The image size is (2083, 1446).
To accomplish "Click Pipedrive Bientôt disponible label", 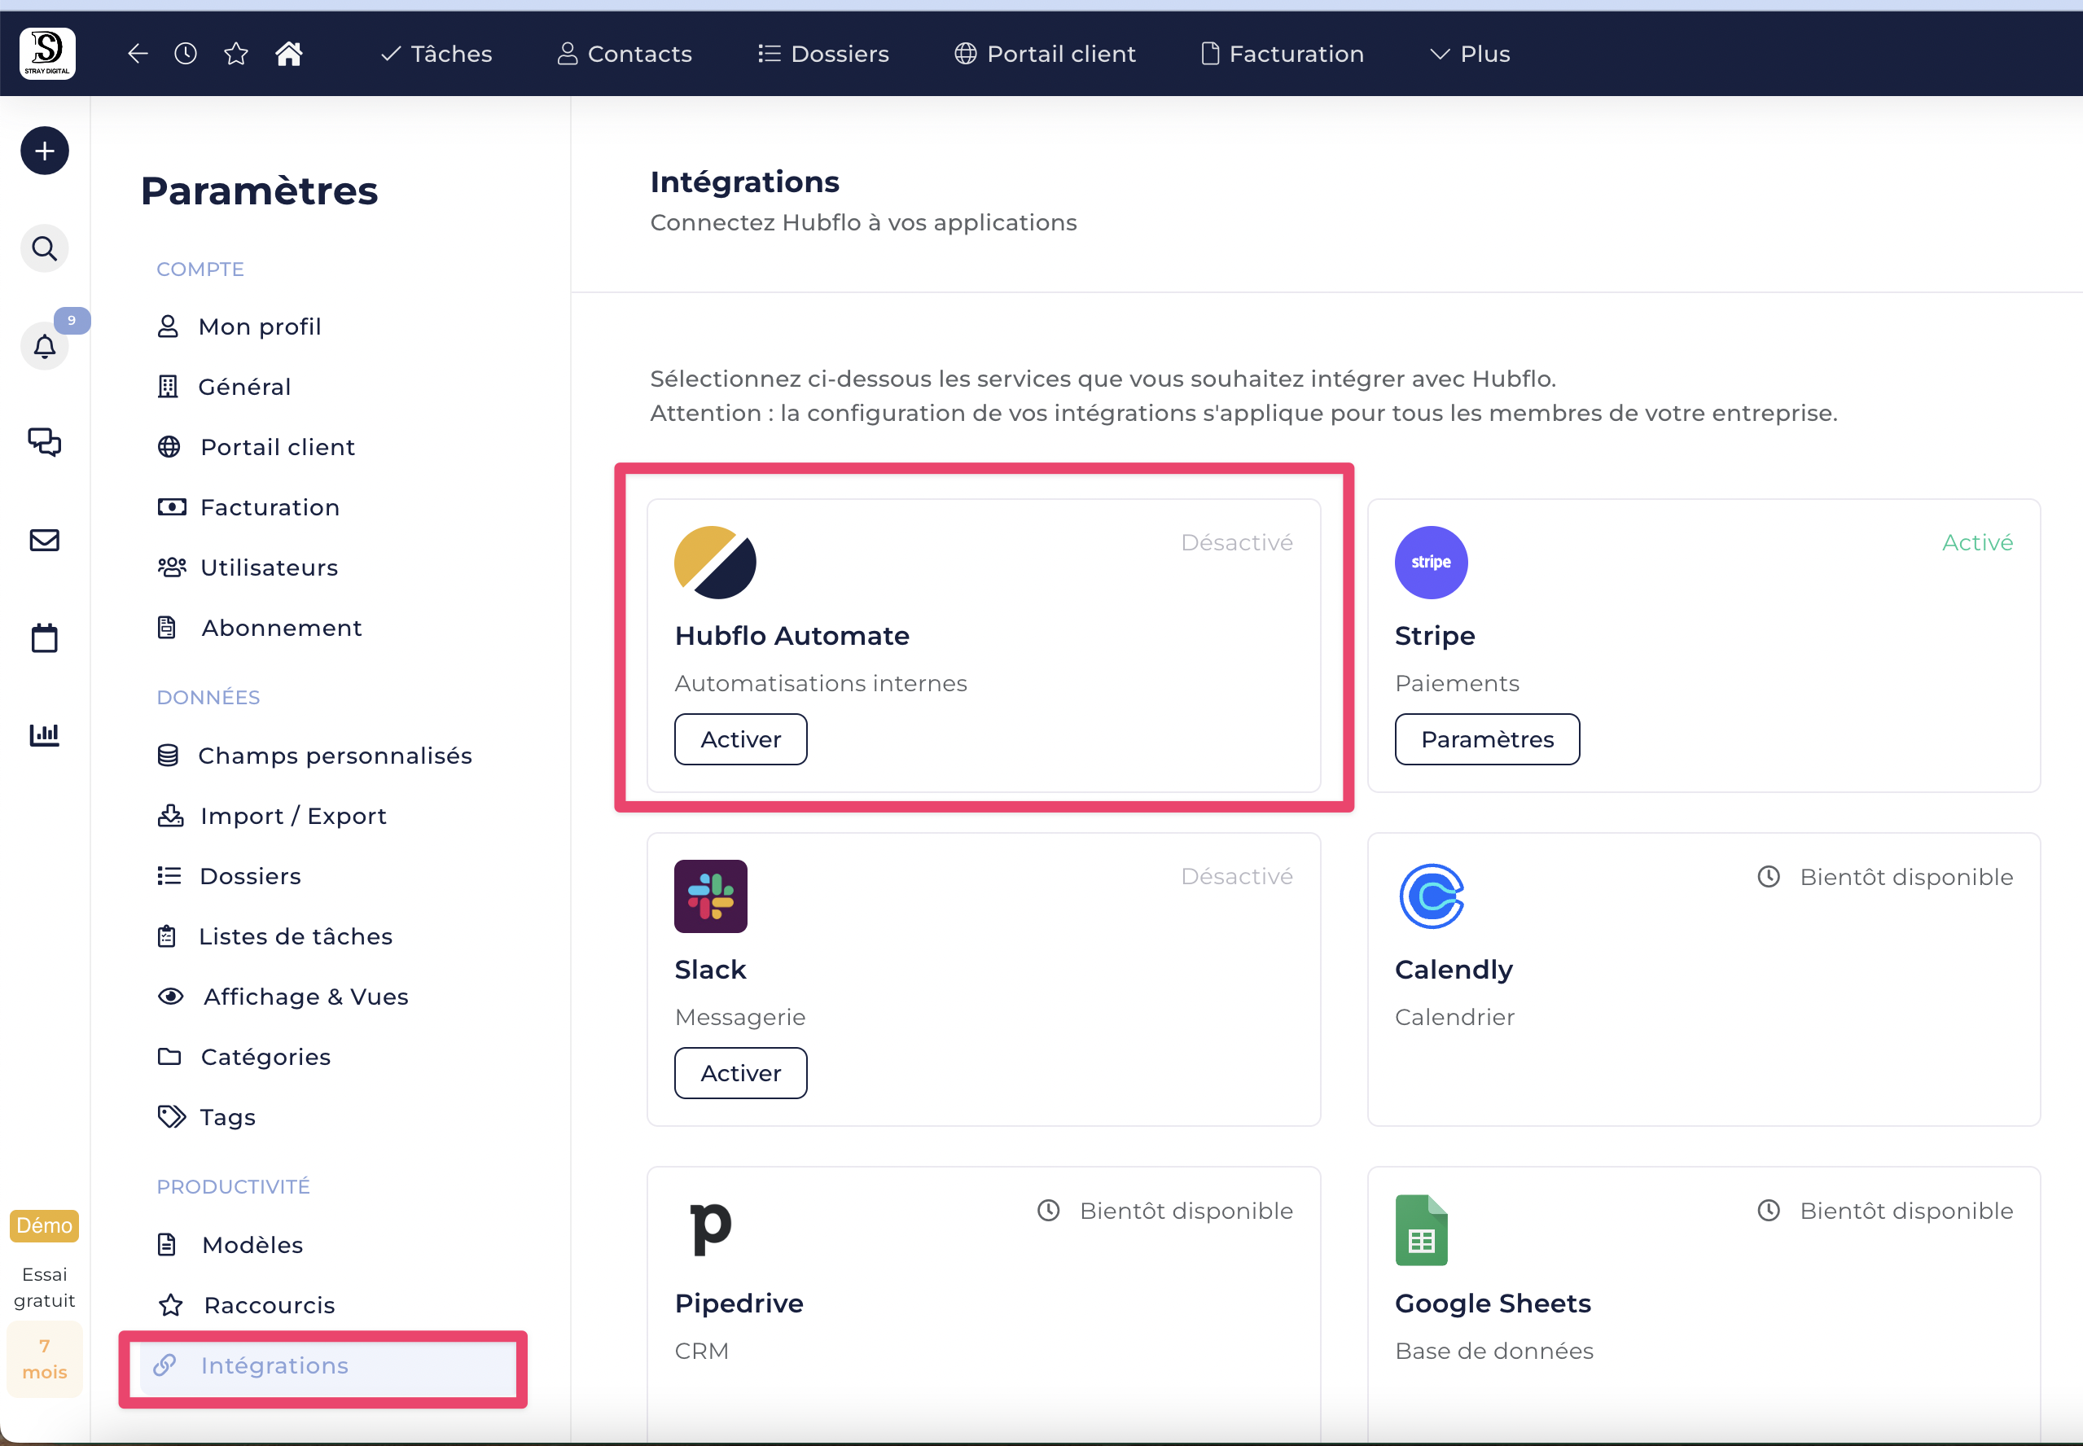I will pos(1164,1212).
